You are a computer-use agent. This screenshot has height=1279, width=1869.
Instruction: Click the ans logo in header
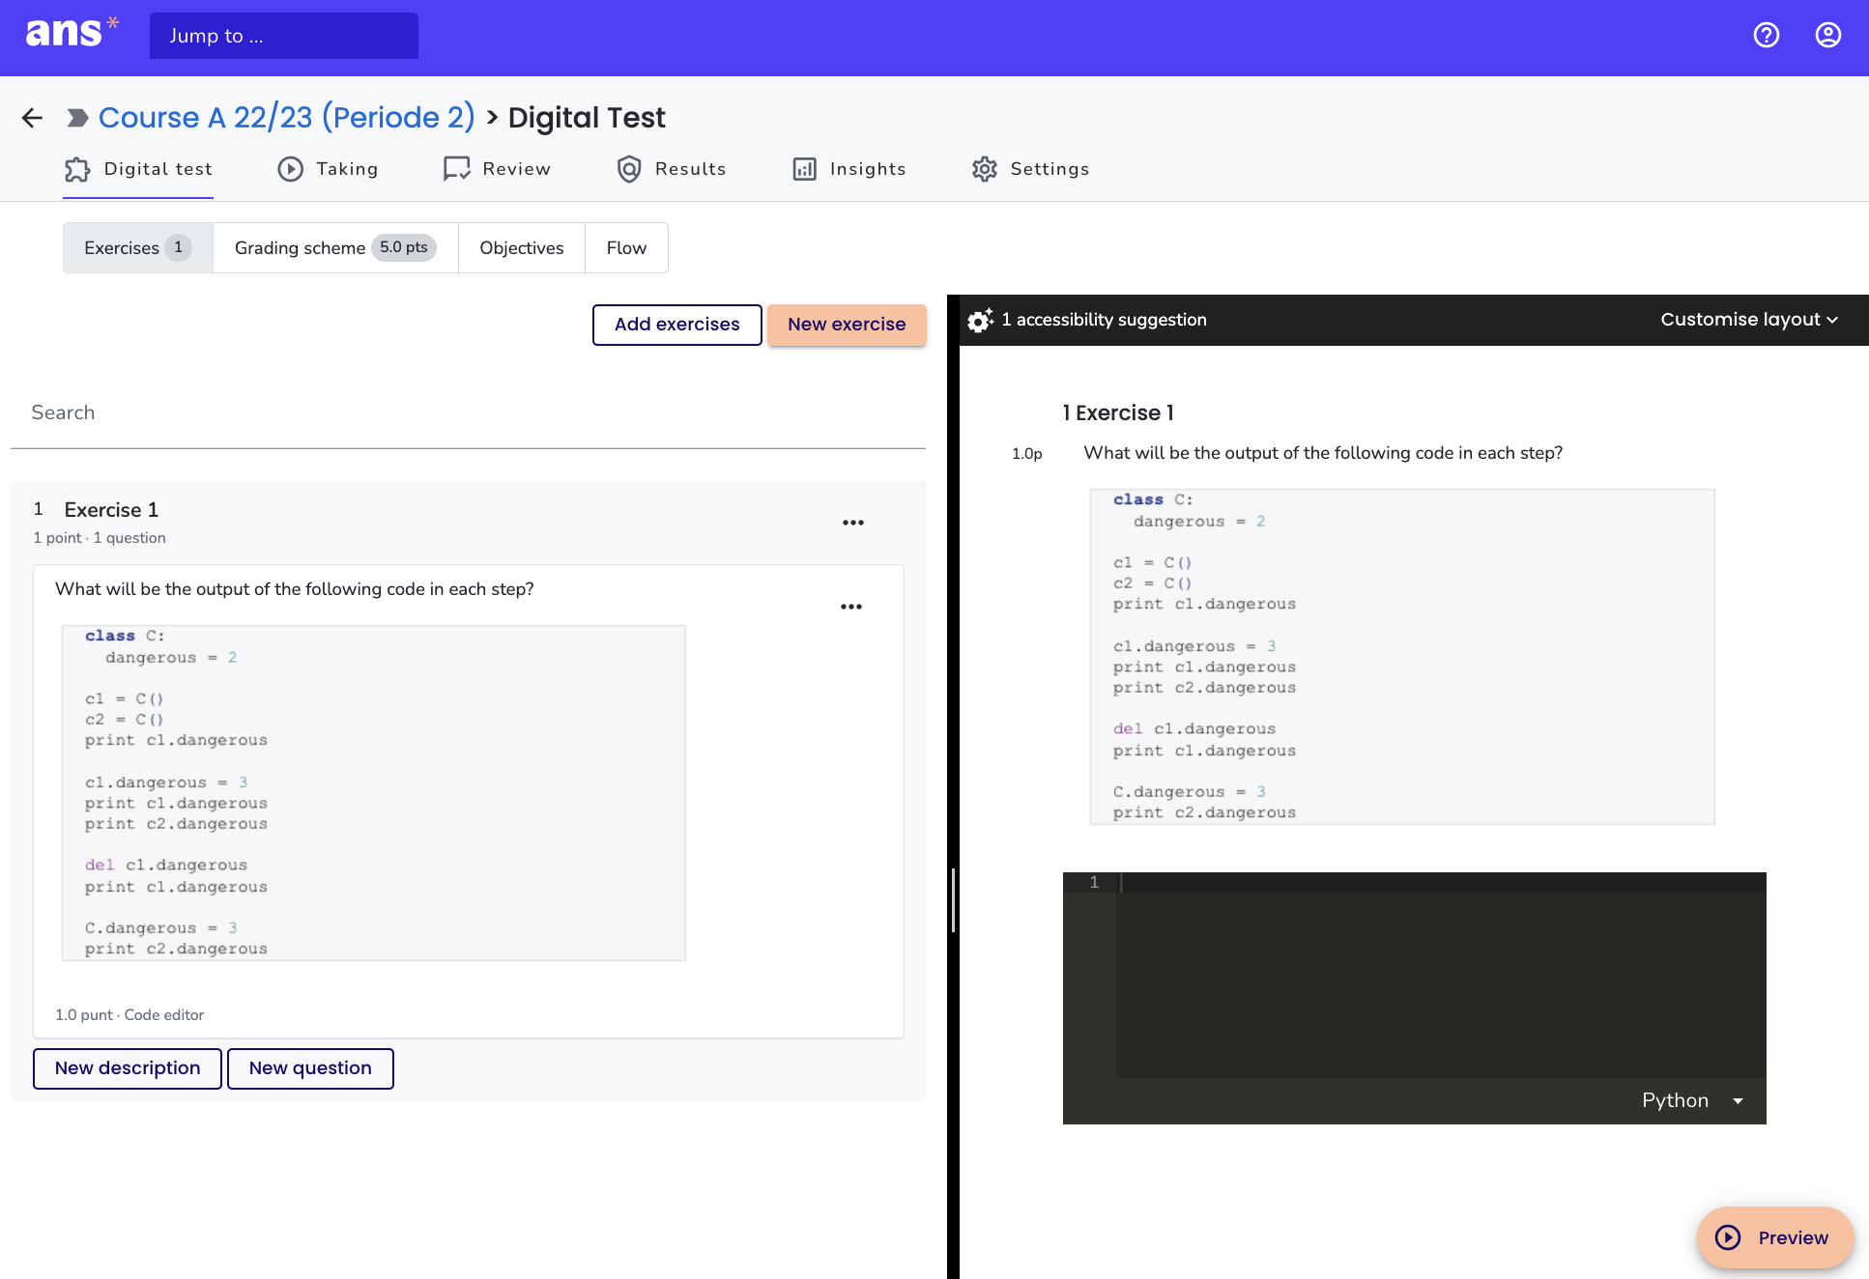pyautogui.click(x=72, y=34)
